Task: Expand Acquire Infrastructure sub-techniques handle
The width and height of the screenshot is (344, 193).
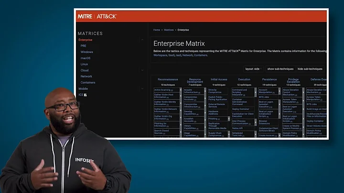Action: (x=205, y=91)
